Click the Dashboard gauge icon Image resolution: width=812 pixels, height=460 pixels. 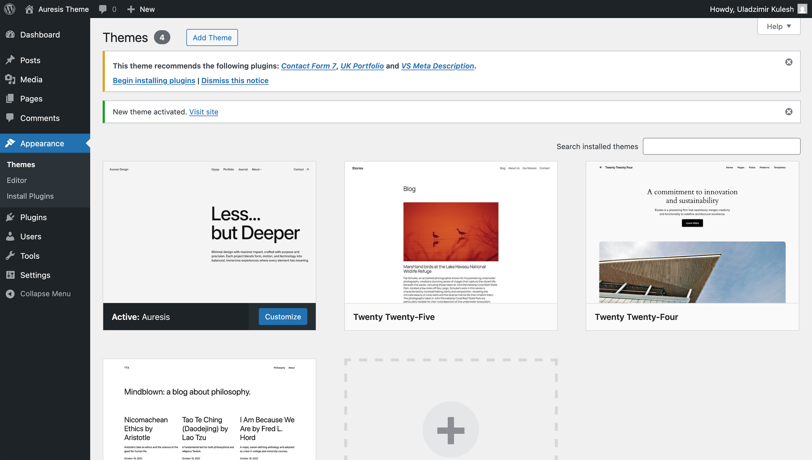tap(10, 35)
